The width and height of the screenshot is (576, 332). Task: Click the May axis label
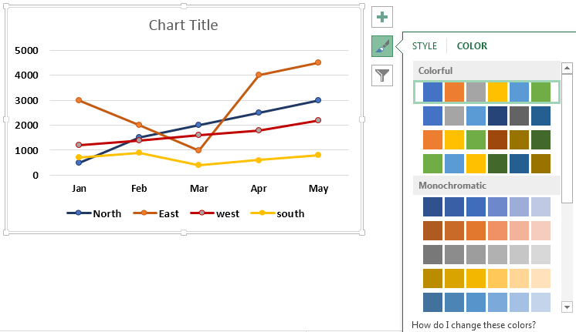(318, 189)
